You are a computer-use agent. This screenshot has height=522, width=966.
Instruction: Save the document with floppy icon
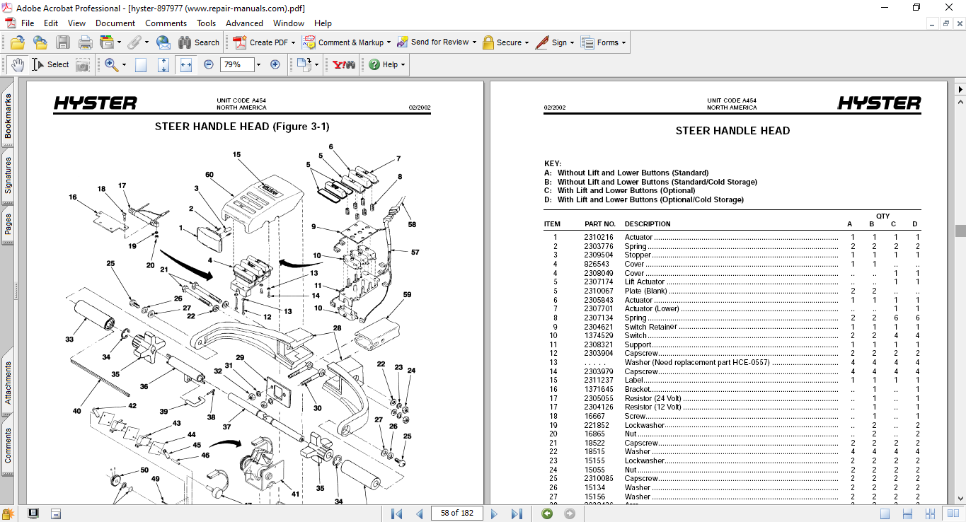coord(63,42)
